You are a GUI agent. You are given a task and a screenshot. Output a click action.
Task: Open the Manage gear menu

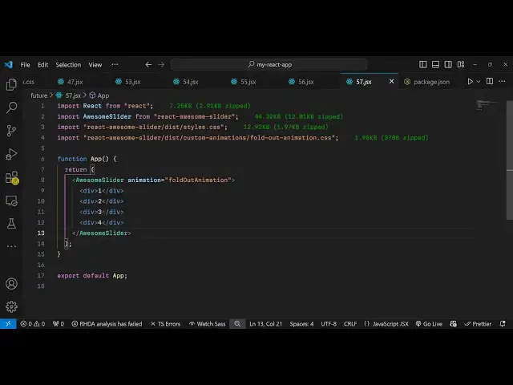point(11,306)
